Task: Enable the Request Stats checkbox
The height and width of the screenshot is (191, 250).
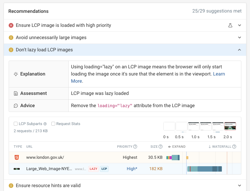Action: coord(53,124)
